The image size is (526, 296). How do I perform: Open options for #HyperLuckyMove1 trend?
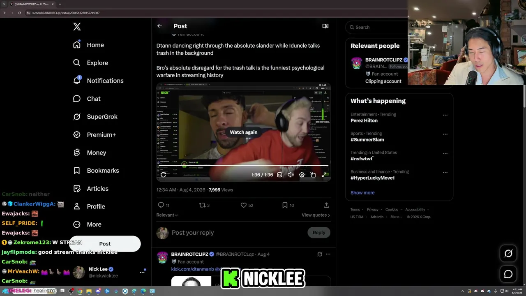[x=445, y=172]
